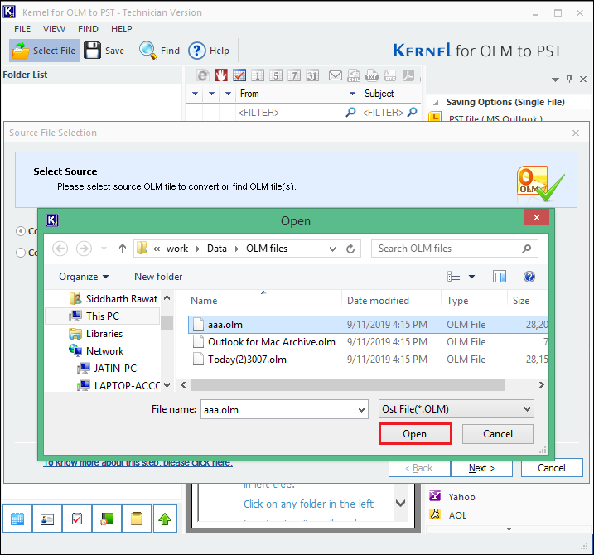The width and height of the screenshot is (594, 555).
Task: Open the yellow notes icon at bottom
Action: click(137, 519)
